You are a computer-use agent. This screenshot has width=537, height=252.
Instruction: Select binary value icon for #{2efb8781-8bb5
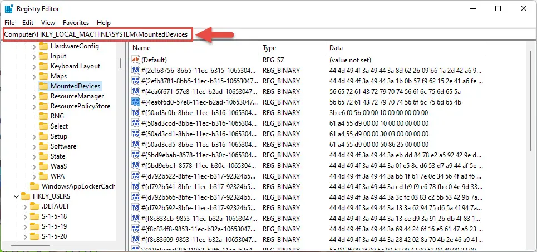tap(136, 81)
